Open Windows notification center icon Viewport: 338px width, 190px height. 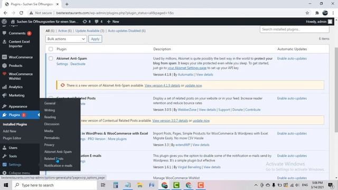(331, 185)
